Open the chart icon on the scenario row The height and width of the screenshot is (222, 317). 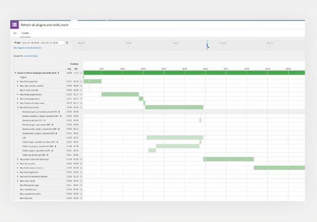[81, 73]
